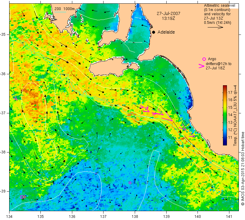Click the 'drifters@12h to' legend text
The height and width of the screenshot is (220, 245).
219,64
